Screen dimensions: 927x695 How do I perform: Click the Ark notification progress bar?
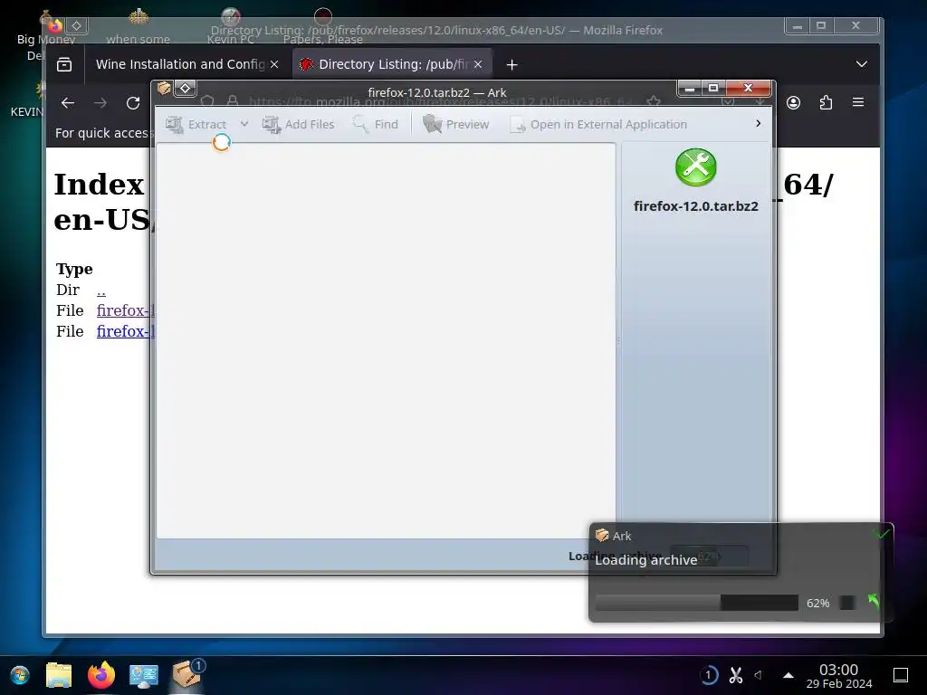tap(696, 603)
